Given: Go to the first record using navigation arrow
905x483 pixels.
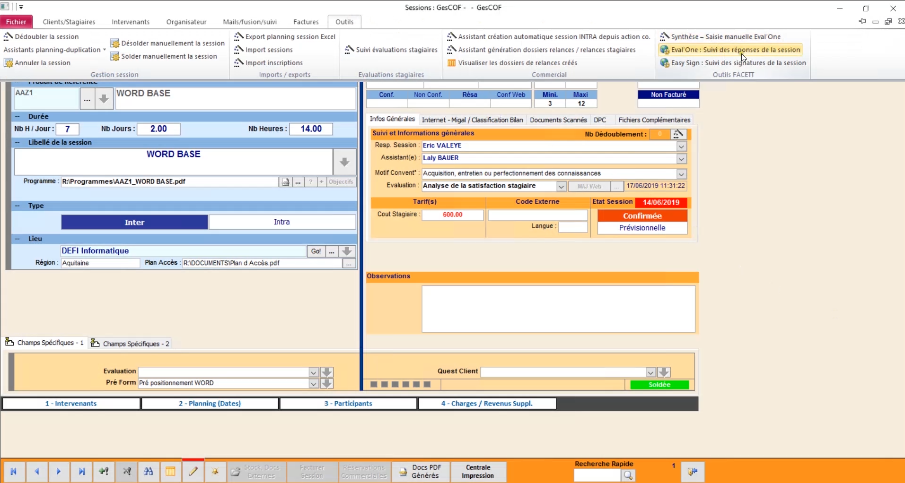Looking at the screenshot, I should pyautogui.click(x=14, y=471).
